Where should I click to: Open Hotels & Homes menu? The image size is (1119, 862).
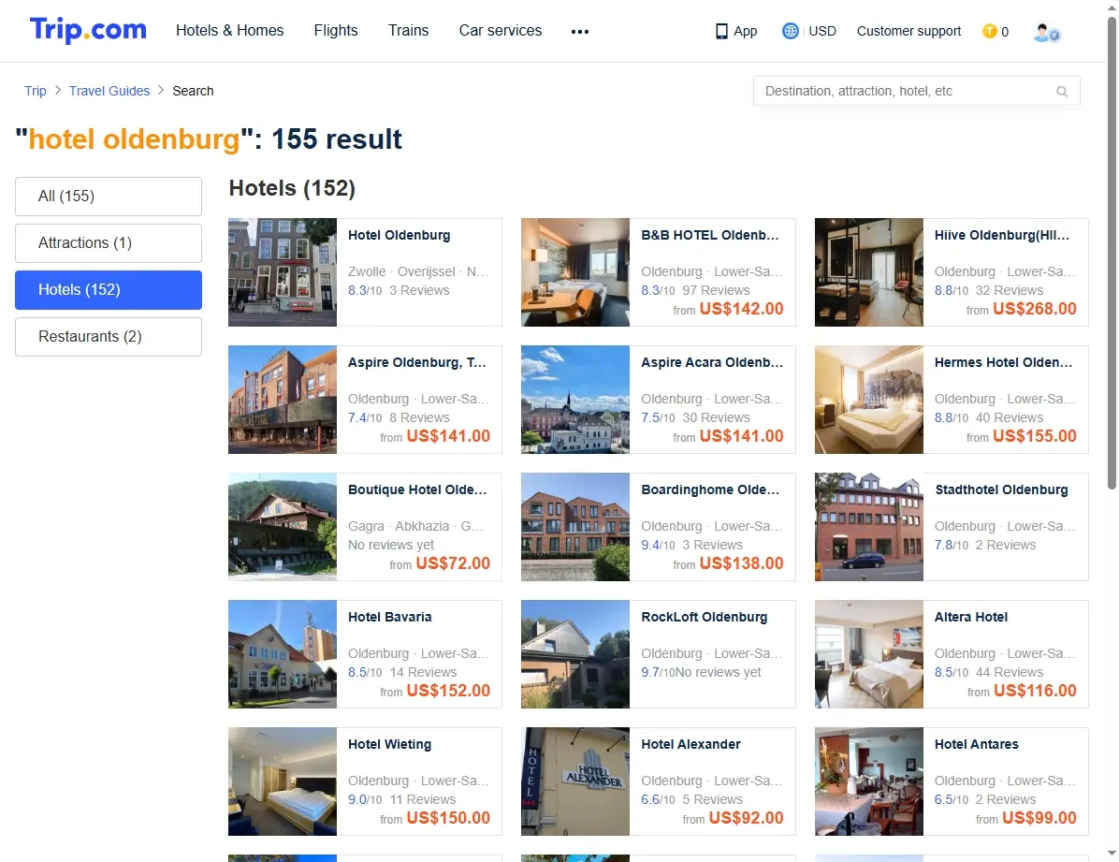point(230,31)
